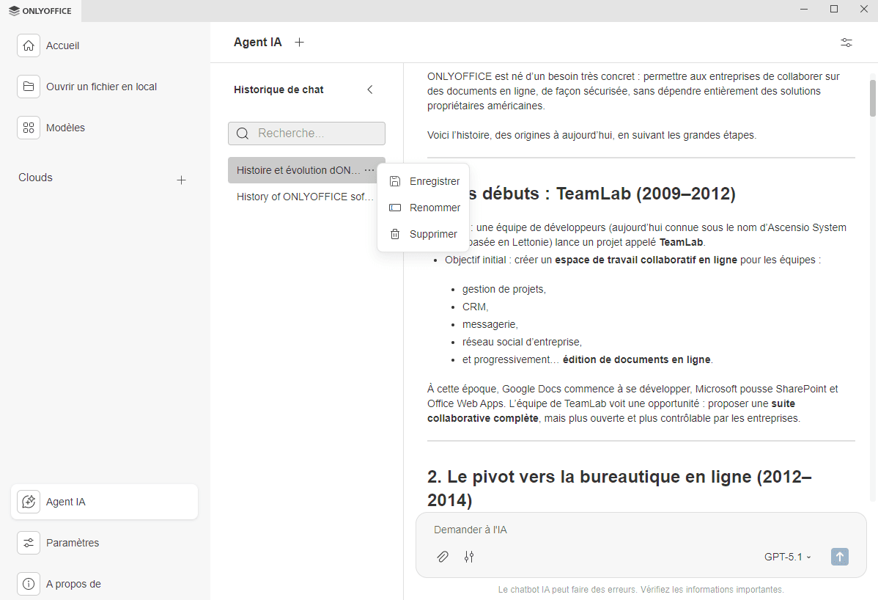Open 'A propos de' in the sidebar
The width and height of the screenshot is (878, 600).
[28, 583]
